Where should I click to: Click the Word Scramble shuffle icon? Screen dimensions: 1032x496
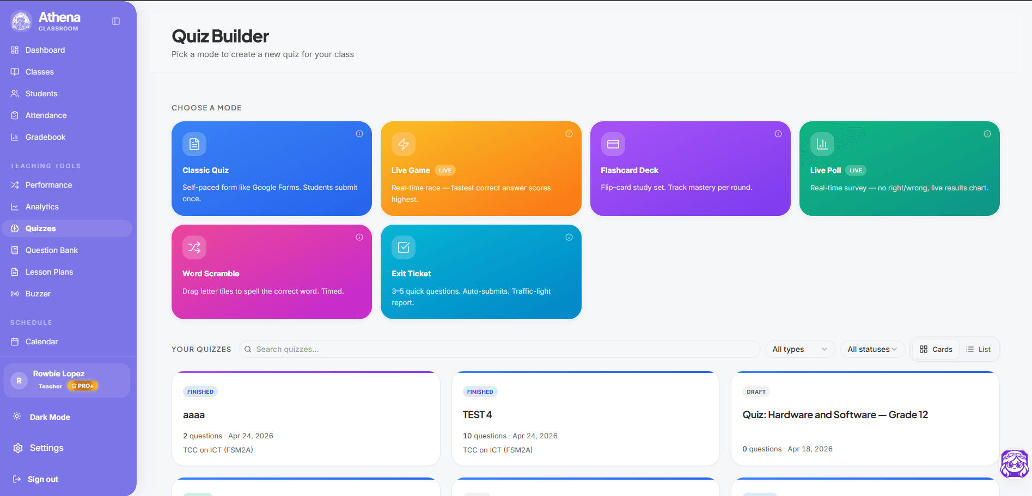[x=194, y=247]
